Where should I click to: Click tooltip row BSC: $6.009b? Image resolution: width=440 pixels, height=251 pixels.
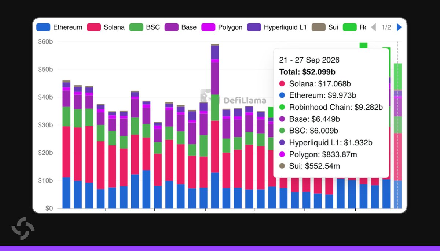pyautogui.click(x=308, y=131)
